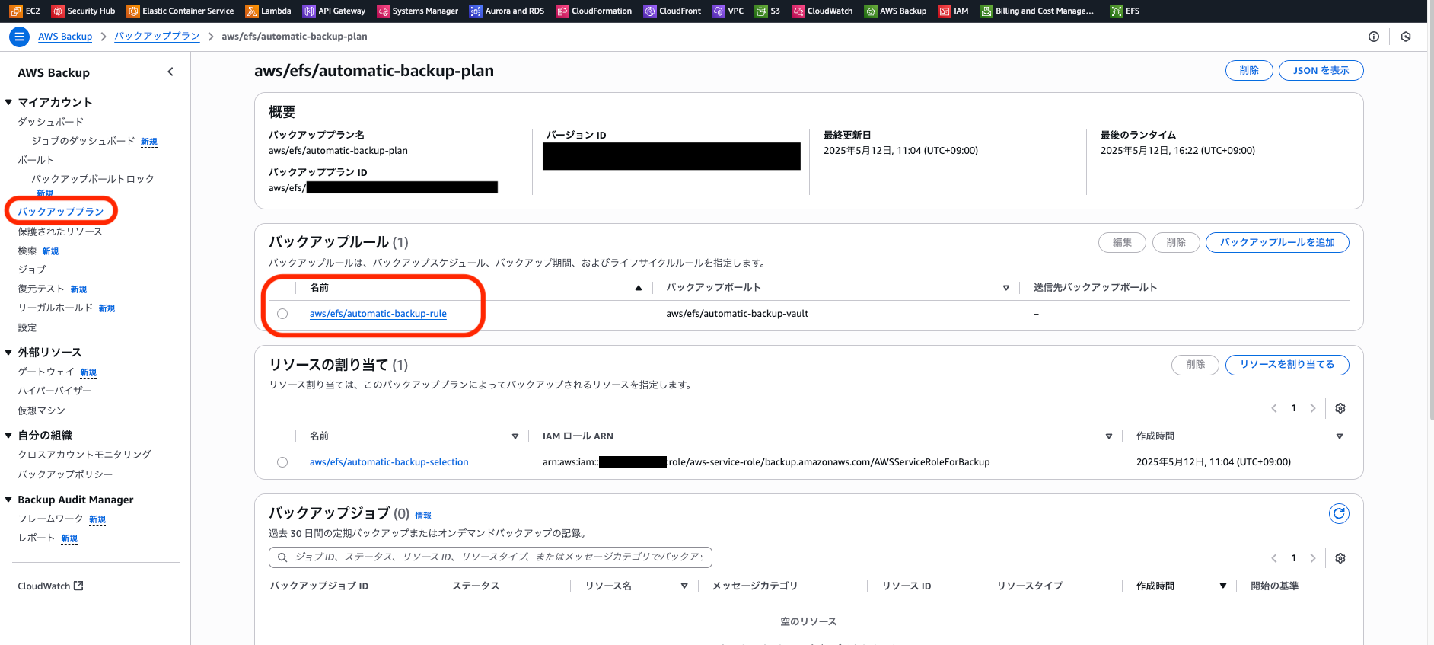Open フレームワーク in side navigation
Image resolution: width=1434 pixels, height=645 pixels.
point(50,519)
